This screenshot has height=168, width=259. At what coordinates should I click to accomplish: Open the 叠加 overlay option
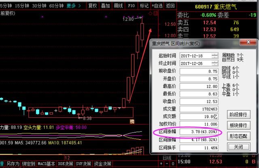pyautogui.click(x=105, y=6)
